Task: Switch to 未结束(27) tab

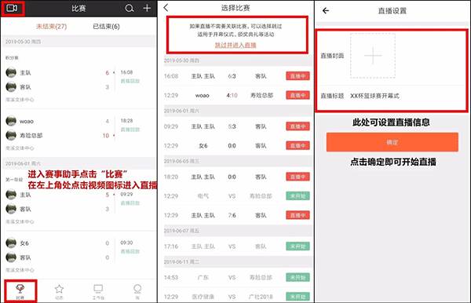Action: (51, 27)
